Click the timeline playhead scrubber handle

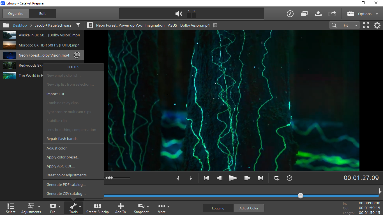tap(301, 196)
